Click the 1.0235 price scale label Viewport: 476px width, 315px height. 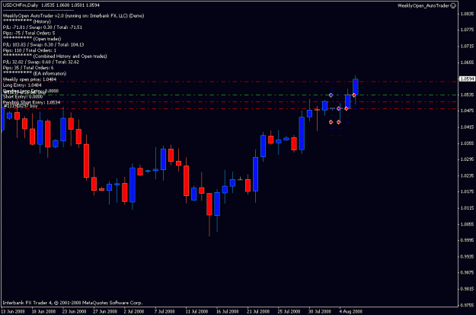click(467, 176)
